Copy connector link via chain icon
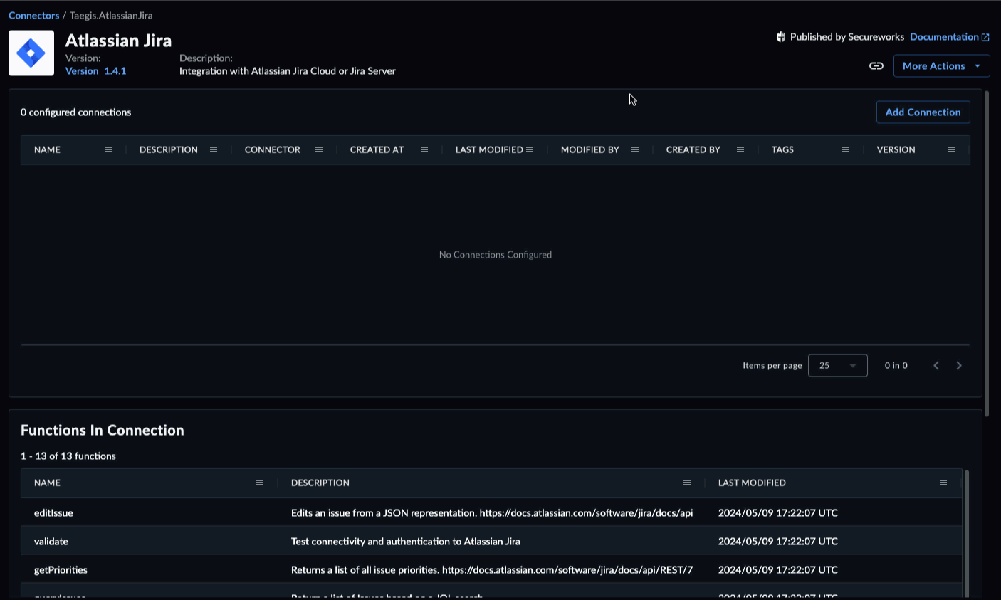The height and width of the screenshot is (600, 1001). click(876, 66)
